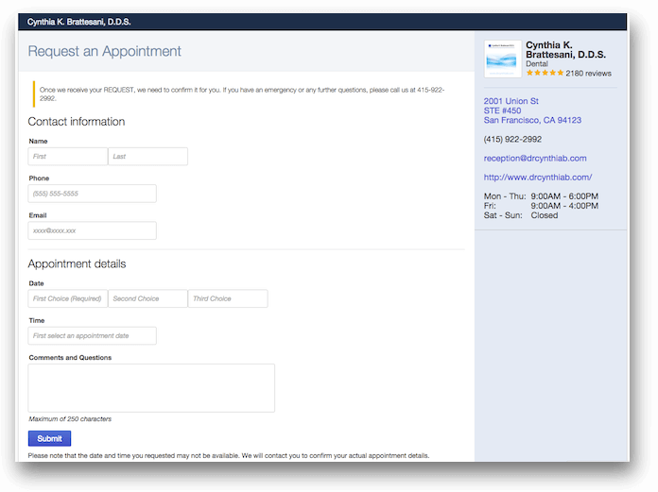This screenshot has height=492, width=658.
Task: Click the header title Cynthia K. Brattesani, D.D.S.
Action: tap(78, 22)
